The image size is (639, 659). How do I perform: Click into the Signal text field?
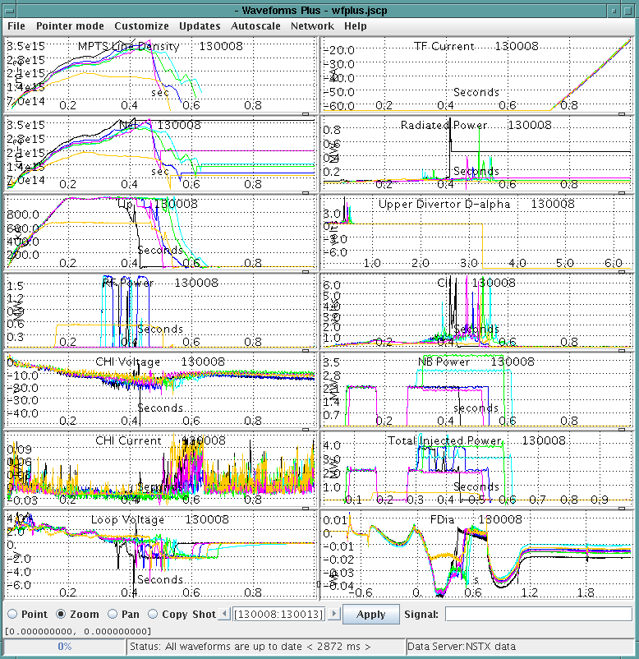click(x=539, y=614)
